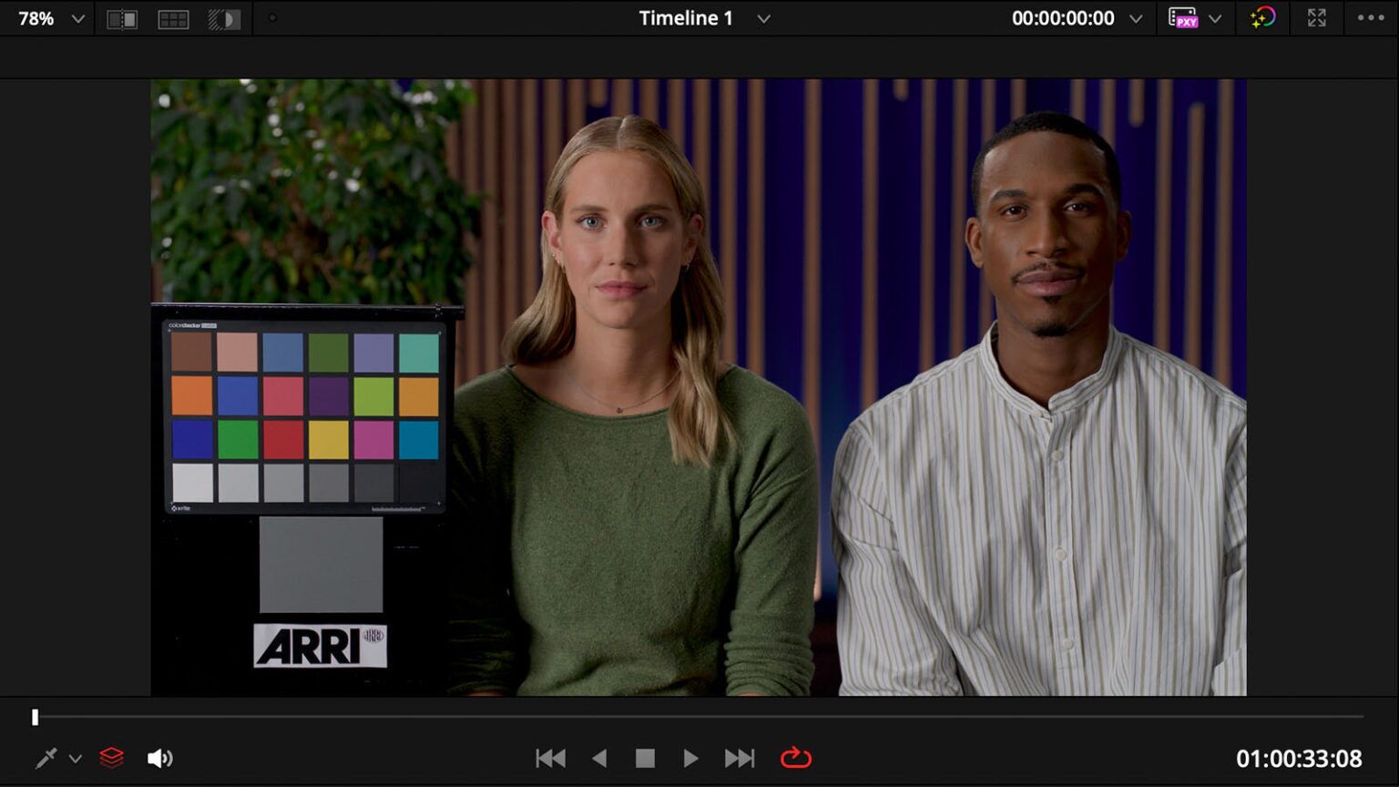Open the Timeline 1 selector
Image resolution: width=1399 pixels, height=787 pixels.
pos(763,17)
